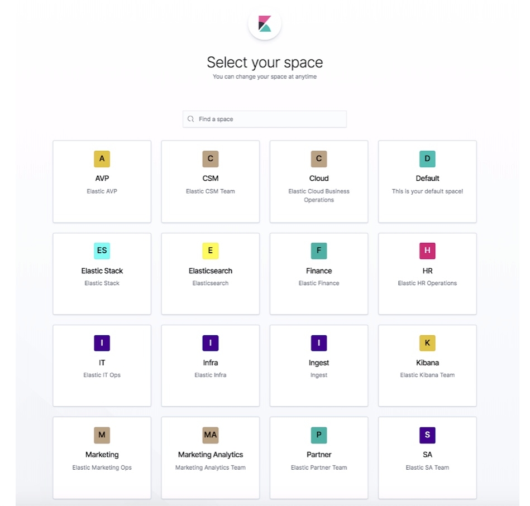530x506 pixels.
Task: Open the SA space S avatar
Action: 427,435
